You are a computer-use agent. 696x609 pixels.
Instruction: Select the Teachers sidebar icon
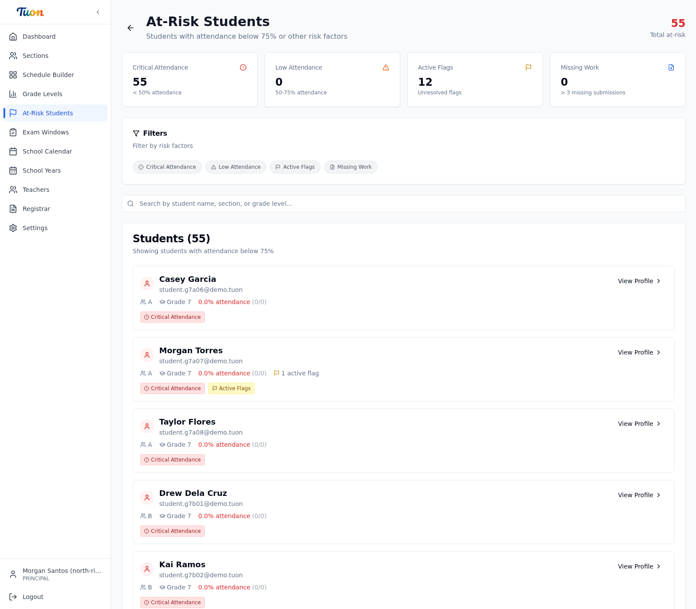tap(13, 190)
